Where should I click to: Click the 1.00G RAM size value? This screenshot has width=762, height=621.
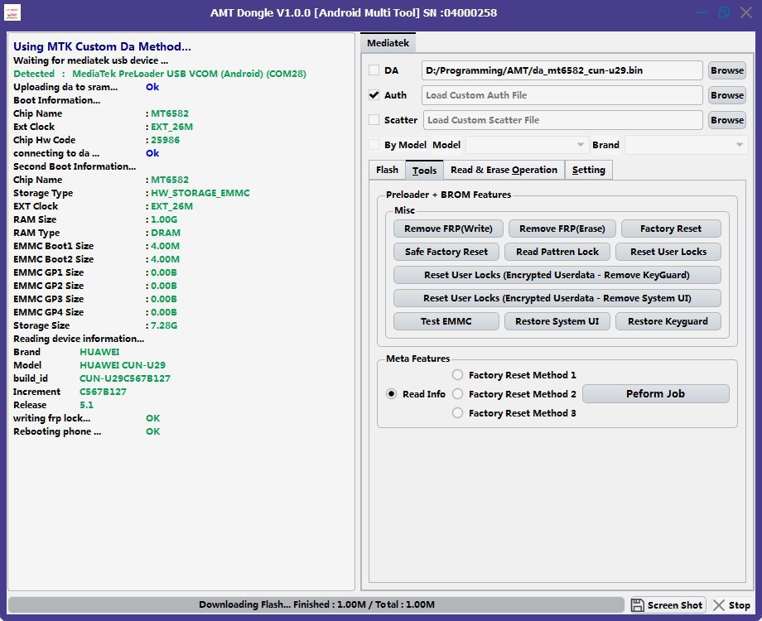coord(164,219)
